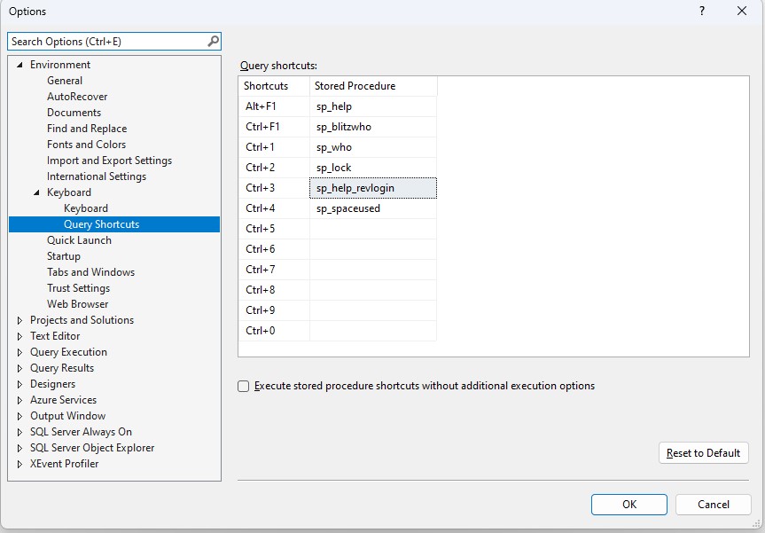Expand the SQL Server Object Explorer node
765x533 pixels.
click(20, 447)
